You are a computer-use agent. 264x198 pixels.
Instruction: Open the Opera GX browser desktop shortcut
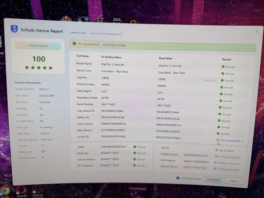pyautogui.click(x=38, y=190)
